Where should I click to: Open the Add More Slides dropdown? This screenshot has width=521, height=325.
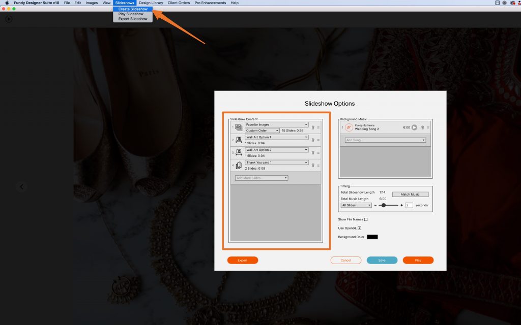click(x=262, y=178)
